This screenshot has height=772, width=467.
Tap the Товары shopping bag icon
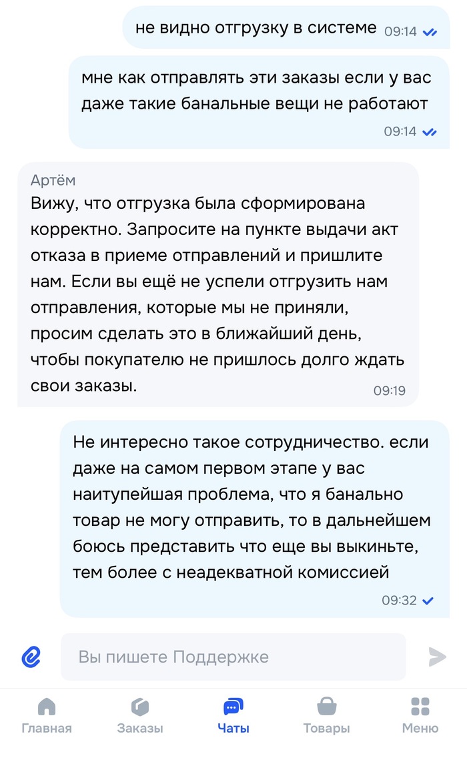coord(326,706)
